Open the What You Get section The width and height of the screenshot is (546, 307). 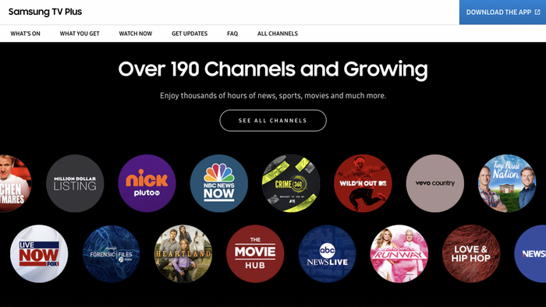coord(80,34)
